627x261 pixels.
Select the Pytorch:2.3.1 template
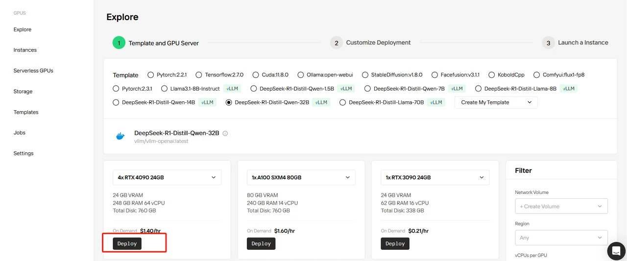(116, 89)
